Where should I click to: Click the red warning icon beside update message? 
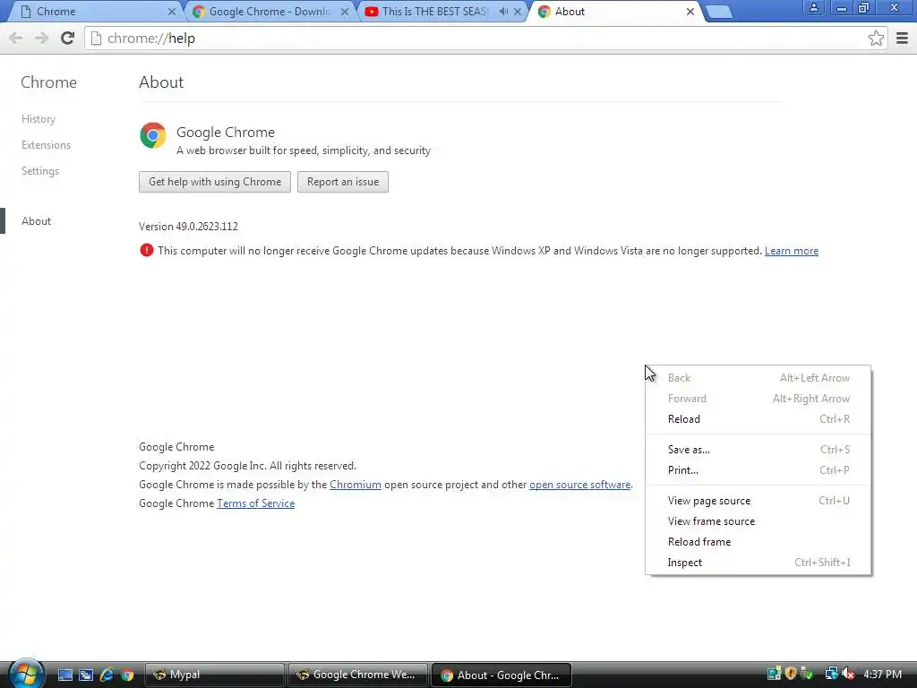coord(146,251)
